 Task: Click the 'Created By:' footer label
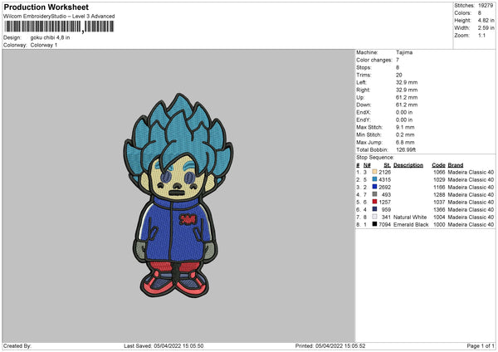click(x=17, y=345)
